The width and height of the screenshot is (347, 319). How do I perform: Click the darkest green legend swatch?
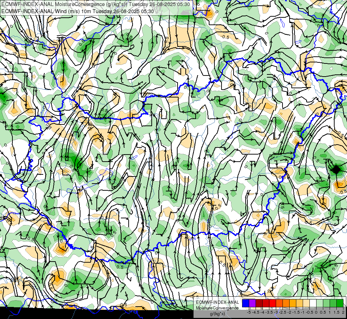tap(340, 303)
